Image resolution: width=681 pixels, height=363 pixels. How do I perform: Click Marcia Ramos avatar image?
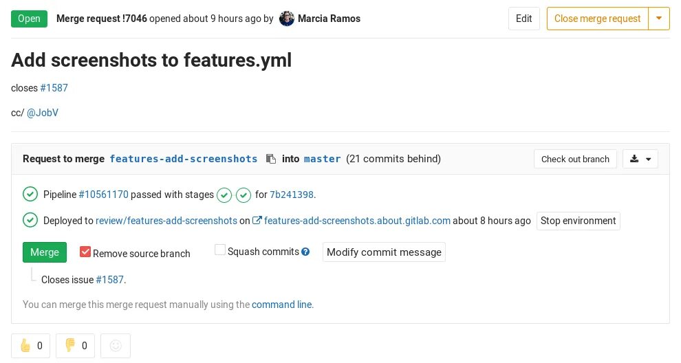coord(287,19)
